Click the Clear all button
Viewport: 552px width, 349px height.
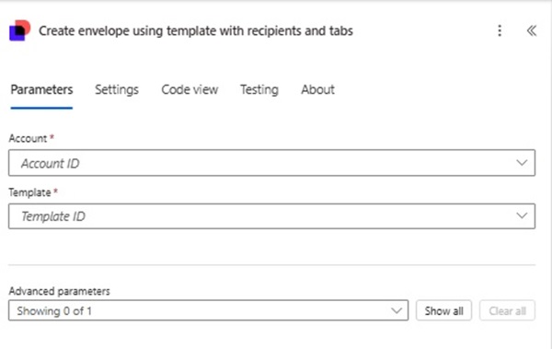coord(507,310)
